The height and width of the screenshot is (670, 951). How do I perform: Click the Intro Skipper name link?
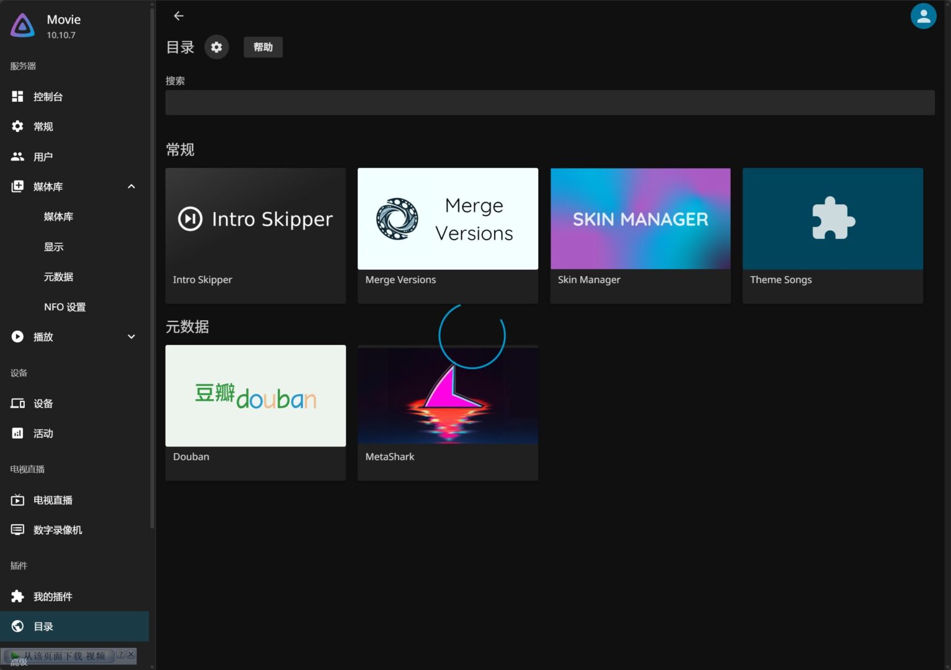tap(202, 280)
